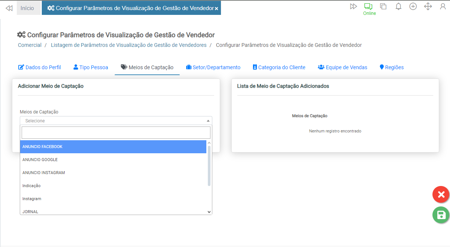Click the dropdown list scroll-down arrow

[x=209, y=212]
